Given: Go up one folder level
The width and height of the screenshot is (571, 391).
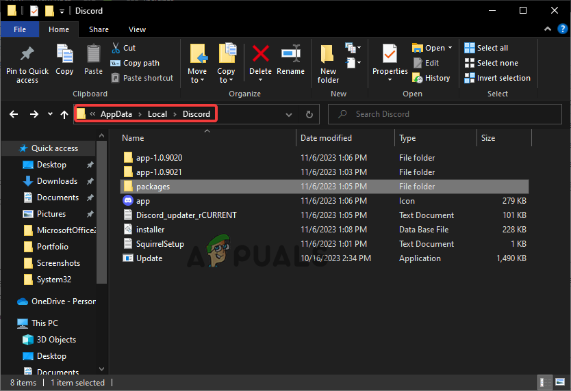Looking at the screenshot, I should pyautogui.click(x=64, y=115).
